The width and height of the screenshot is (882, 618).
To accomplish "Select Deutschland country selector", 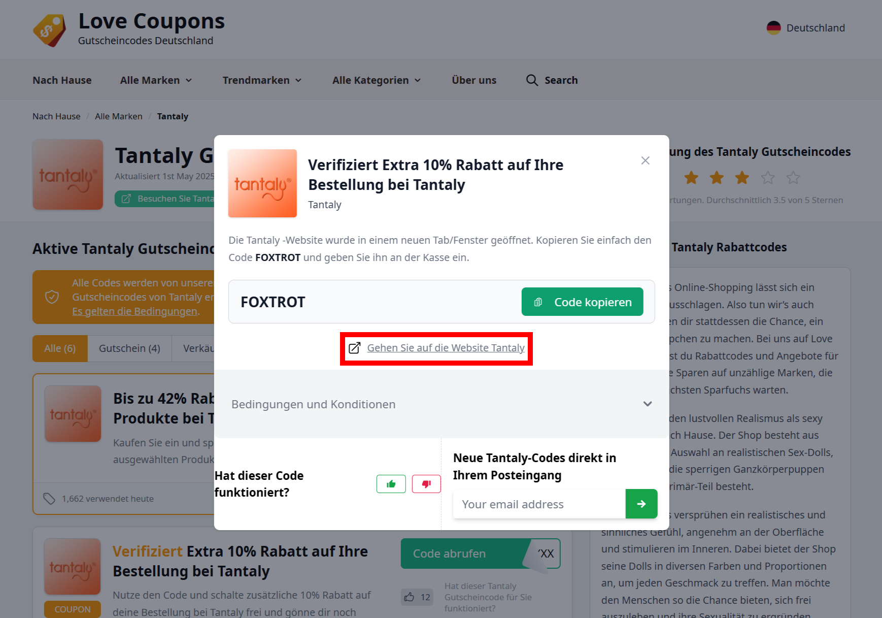I will pyautogui.click(x=806, y=28).
